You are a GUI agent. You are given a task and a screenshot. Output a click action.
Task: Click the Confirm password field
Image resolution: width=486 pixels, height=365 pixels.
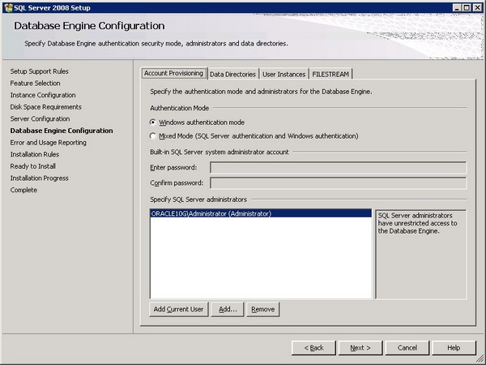click(338, 182)
